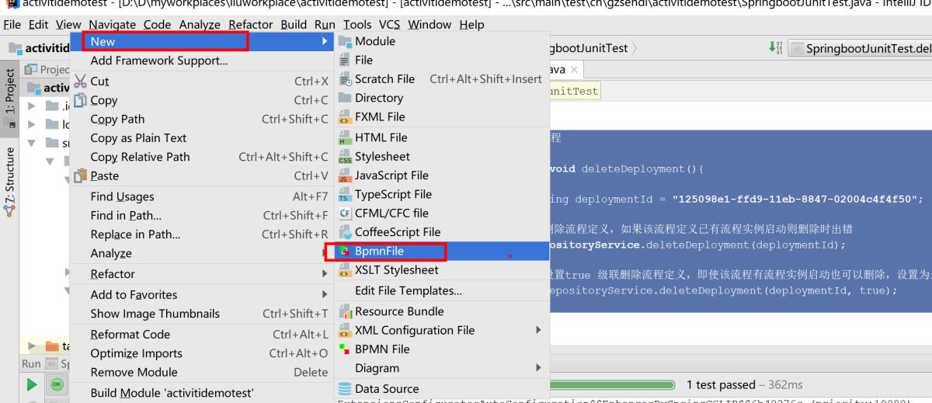Click the BpmnFile icon
The image size is (932, 403).
click(345, 252)
